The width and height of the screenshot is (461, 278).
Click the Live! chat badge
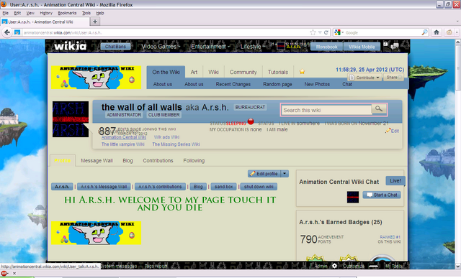[395, 180]
